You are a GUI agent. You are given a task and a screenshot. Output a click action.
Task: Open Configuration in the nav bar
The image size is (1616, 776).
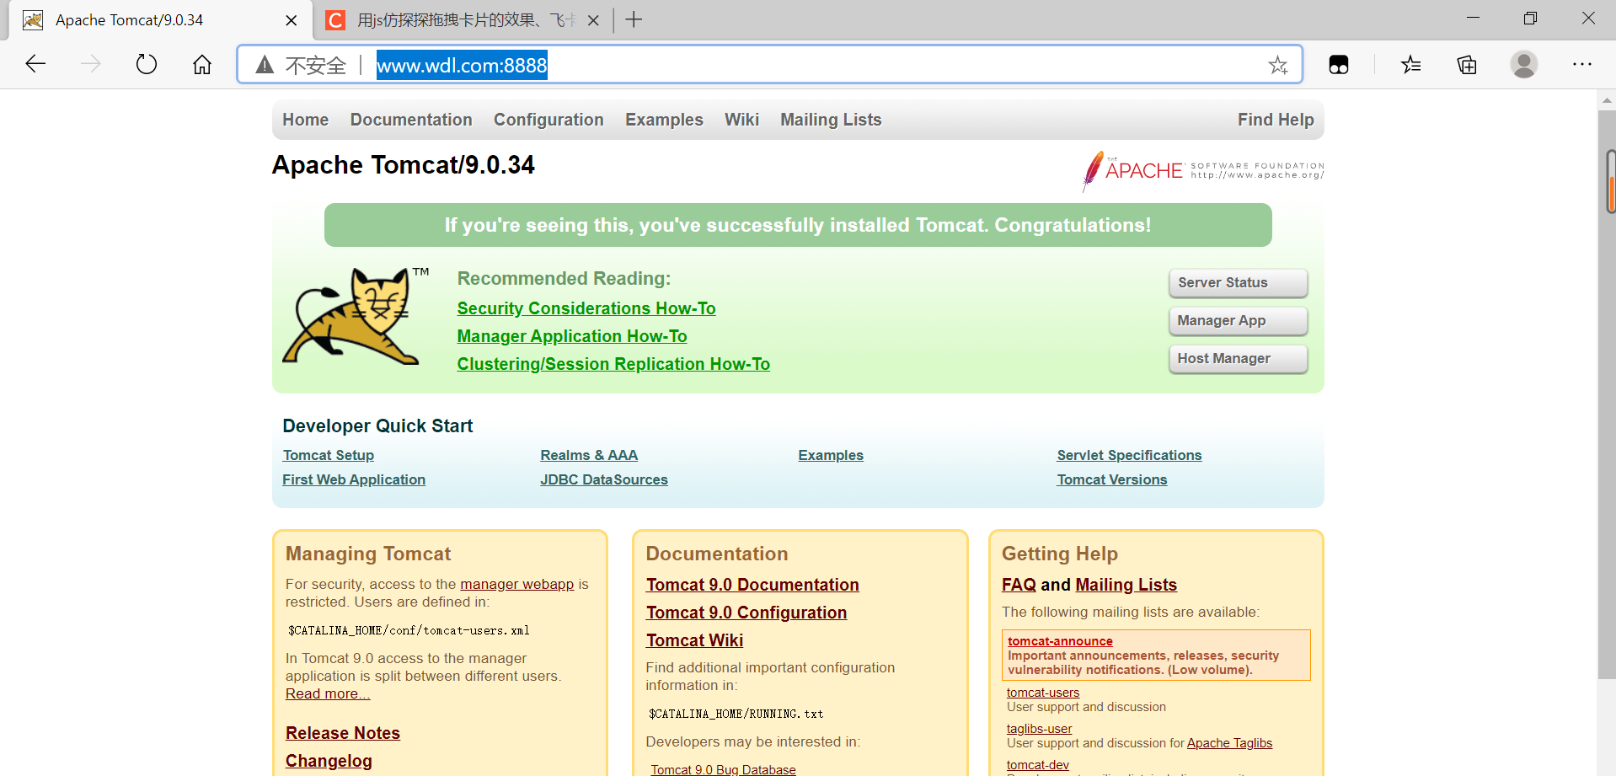click(548, 120)
